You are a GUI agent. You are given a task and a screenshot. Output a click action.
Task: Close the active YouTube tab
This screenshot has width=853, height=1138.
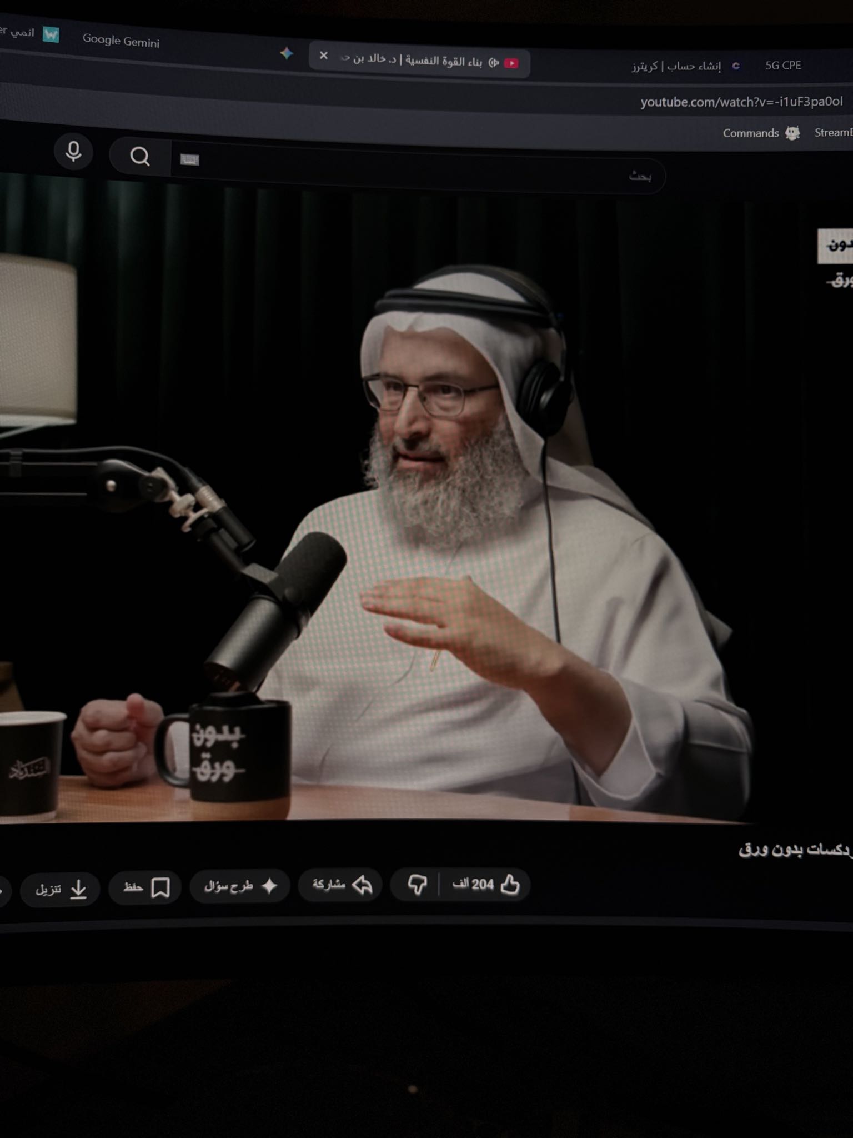click(x=324, y=56)
